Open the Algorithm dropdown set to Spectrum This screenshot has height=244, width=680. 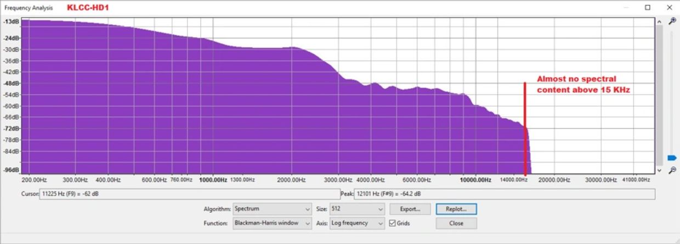coord(272,209)
